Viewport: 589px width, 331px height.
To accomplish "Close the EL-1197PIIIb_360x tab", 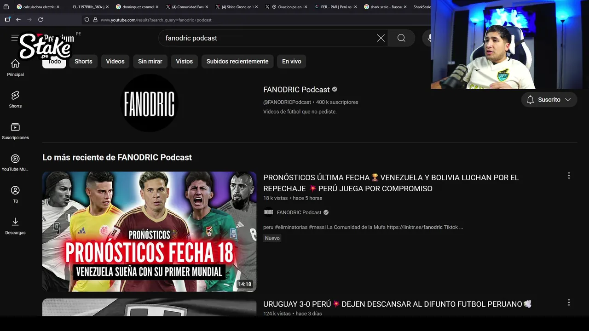I will (x=108, y=7).
